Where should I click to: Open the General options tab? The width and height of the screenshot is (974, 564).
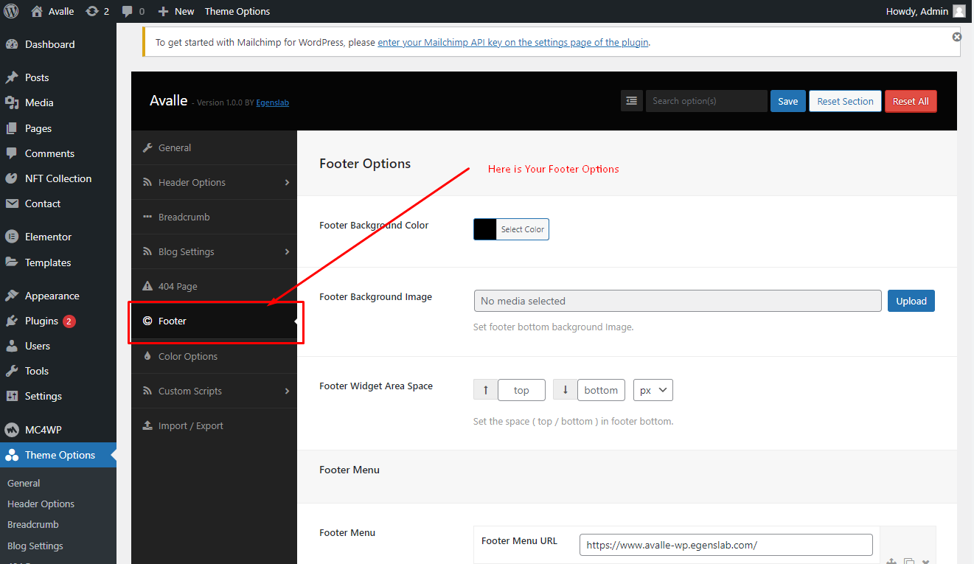(214, 147)
